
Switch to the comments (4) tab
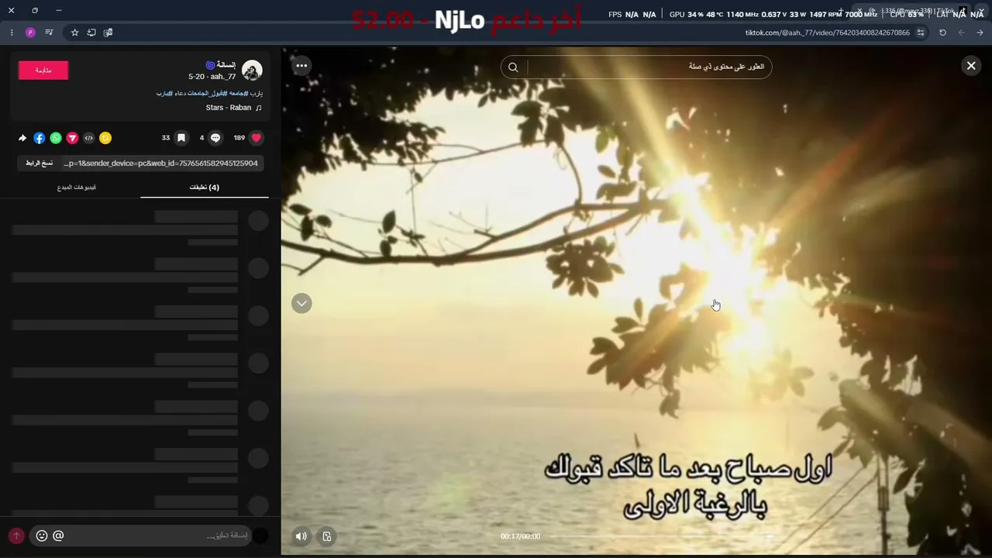[205, 187]
